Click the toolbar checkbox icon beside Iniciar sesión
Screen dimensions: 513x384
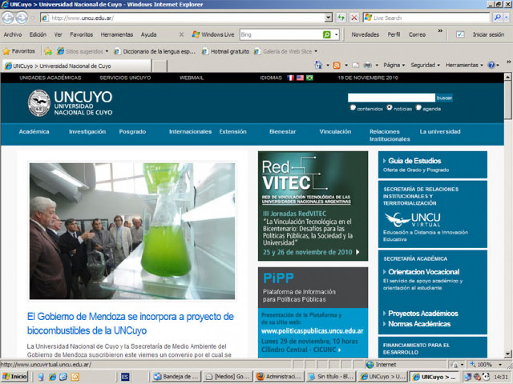coord(460,35)
